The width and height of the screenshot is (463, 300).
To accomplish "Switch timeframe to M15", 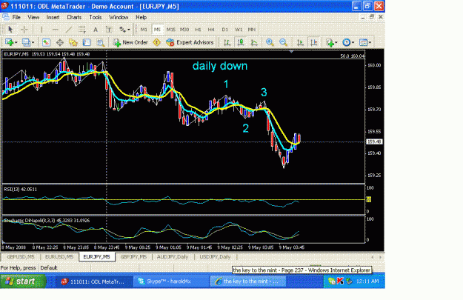I will tap(170, 30).
